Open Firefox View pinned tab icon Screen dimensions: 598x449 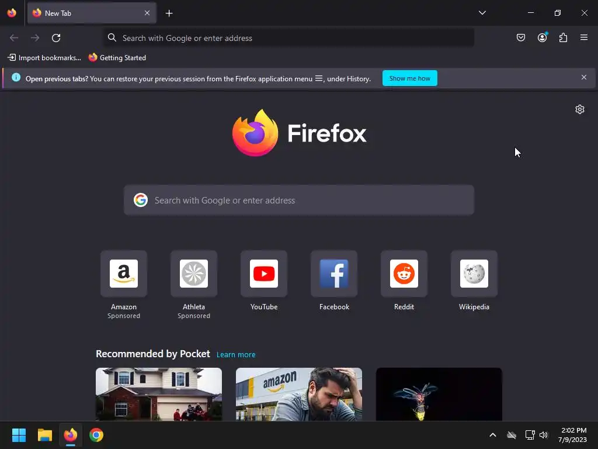pos(12,13)
